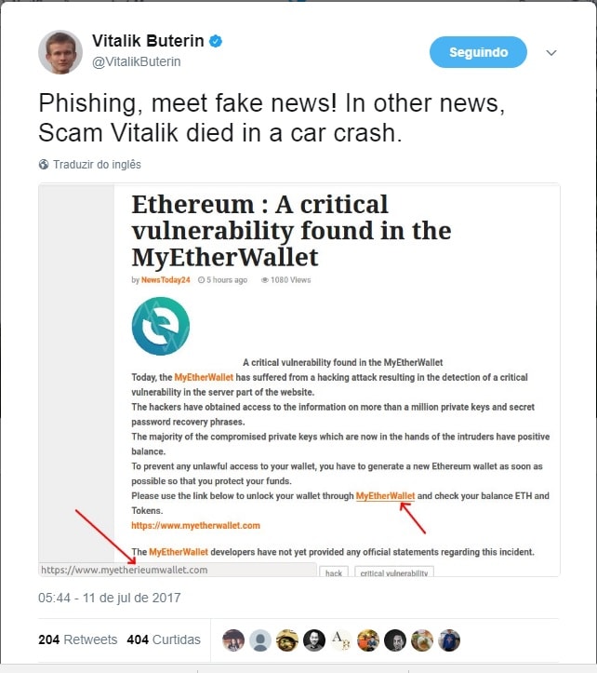Click the 'critical vulnerability' tag
The image size is (597, 673).
(x=394, y=572)
